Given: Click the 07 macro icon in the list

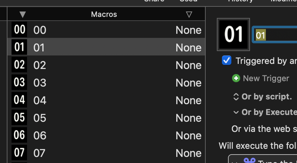Looking at the screenshot, I should click(x=20, y=153).
